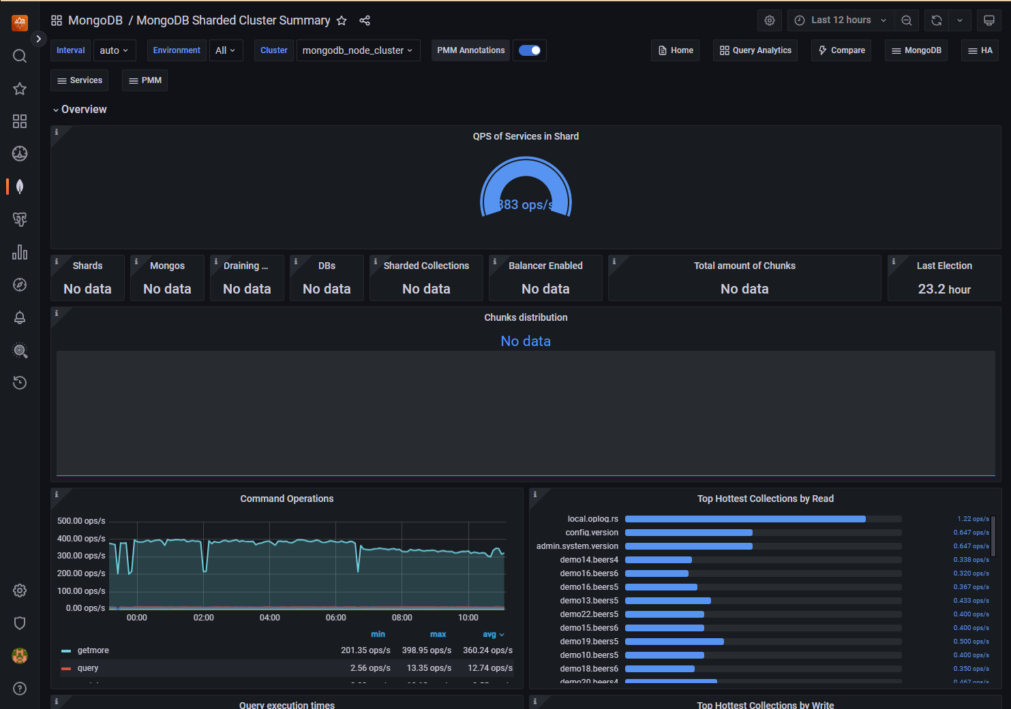Open the Interval auto dropdown
This screenshot has height=709, width=1011.
[x=115, y=50]
